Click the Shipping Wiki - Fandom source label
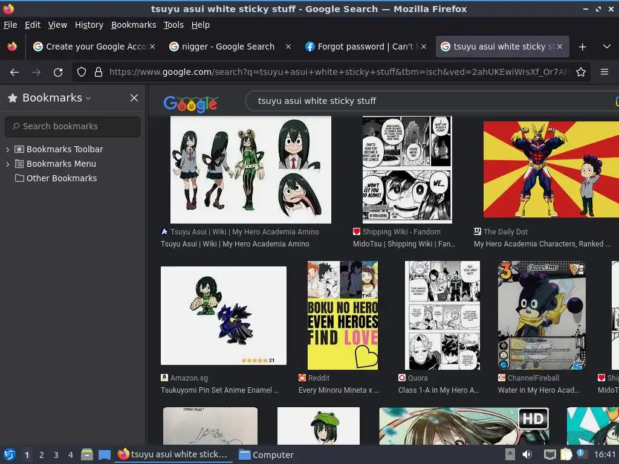The height and width of the screenshot is (464, 619). (401, 232)
